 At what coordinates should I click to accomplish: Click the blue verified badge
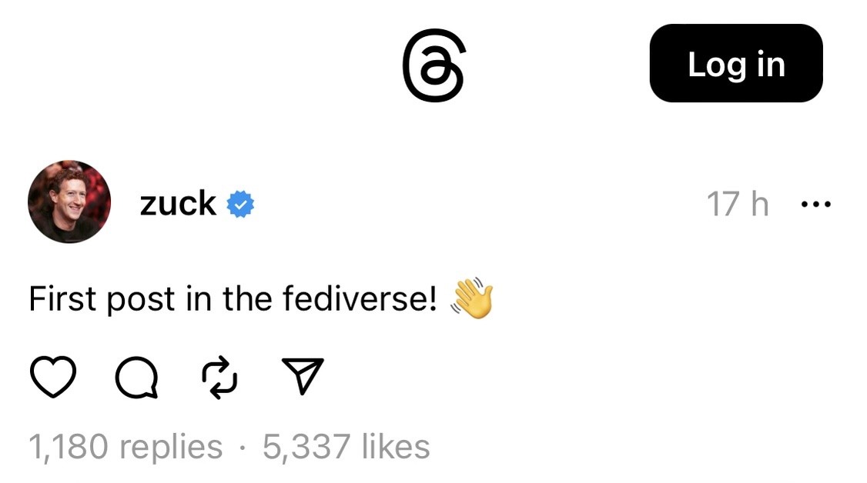point(240,205)
